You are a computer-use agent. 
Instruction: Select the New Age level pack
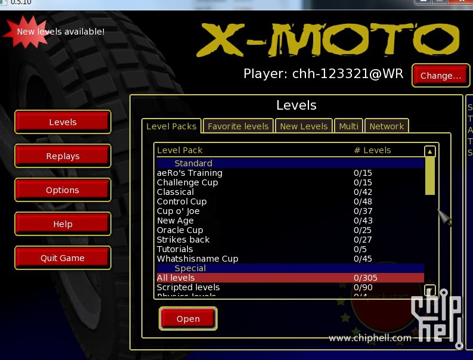290,221
